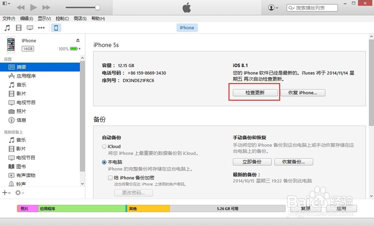Viewport: 374px width, 226px height.
Task: Switch to the music library icon
Action: [7, 28]
